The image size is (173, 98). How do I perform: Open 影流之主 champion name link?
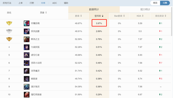click(x=35, y=39)
